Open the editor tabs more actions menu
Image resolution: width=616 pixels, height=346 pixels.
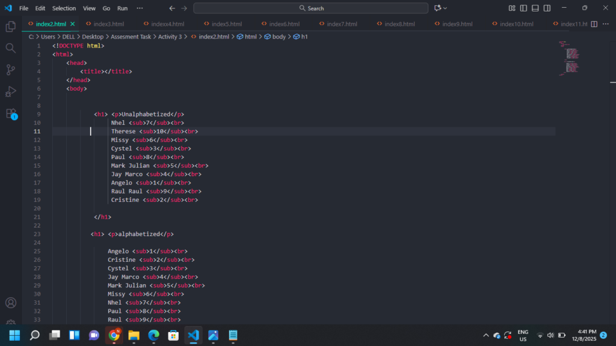point(605,24)
